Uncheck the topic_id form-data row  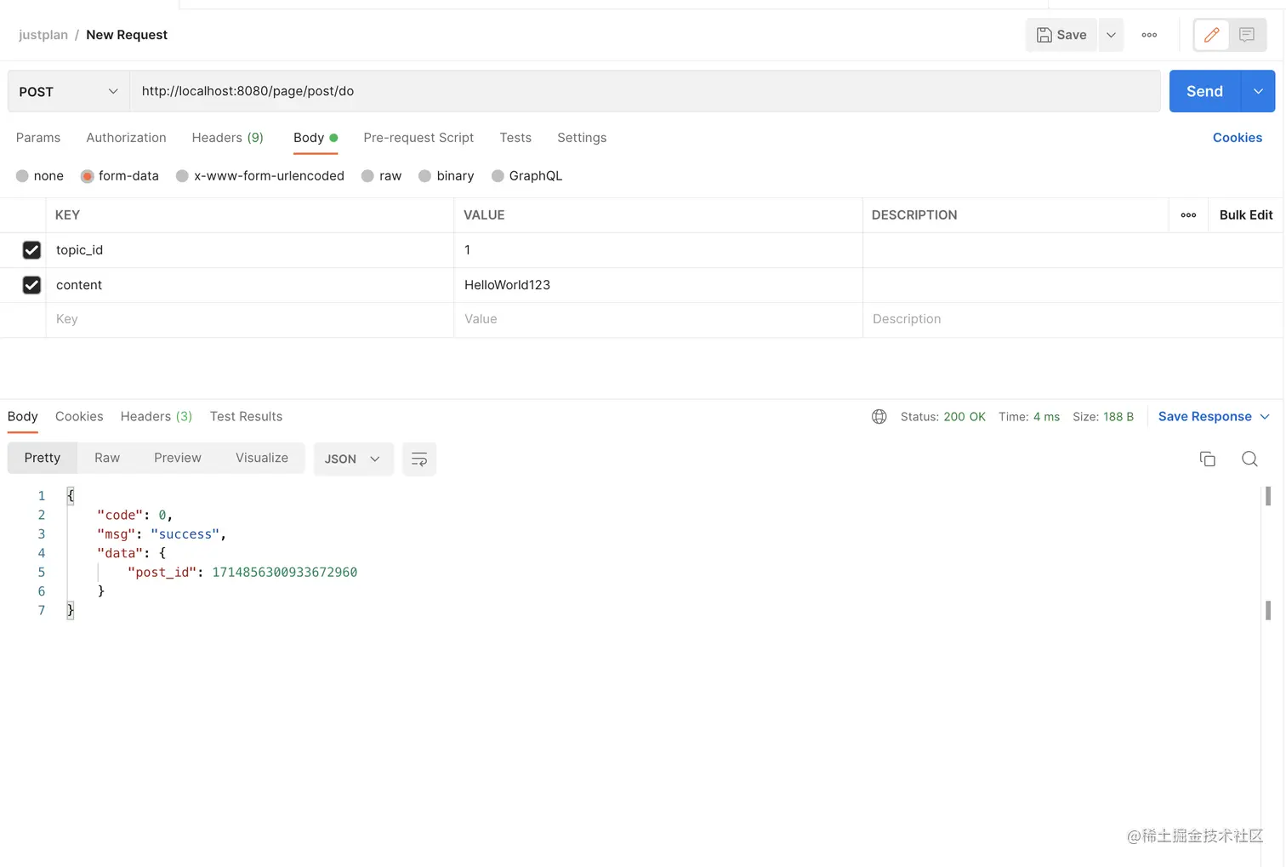coord(31,250)
